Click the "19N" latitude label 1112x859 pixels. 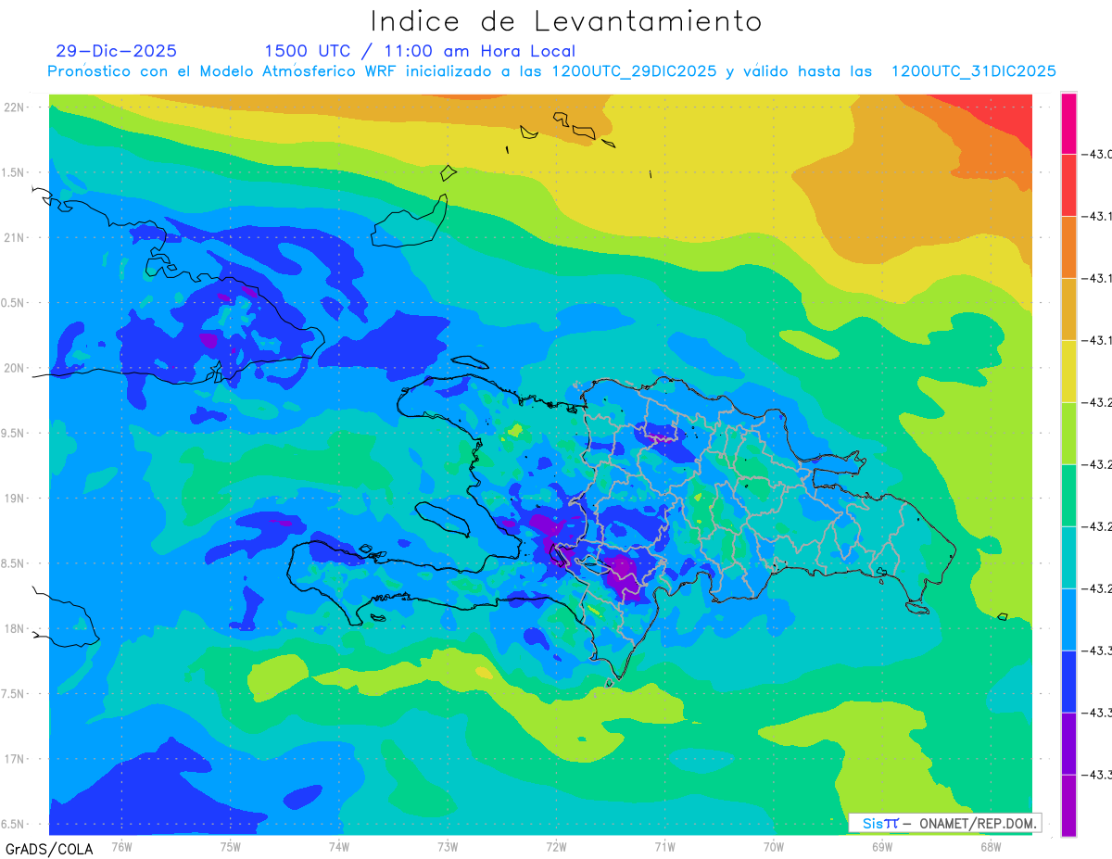pos(14,498)
